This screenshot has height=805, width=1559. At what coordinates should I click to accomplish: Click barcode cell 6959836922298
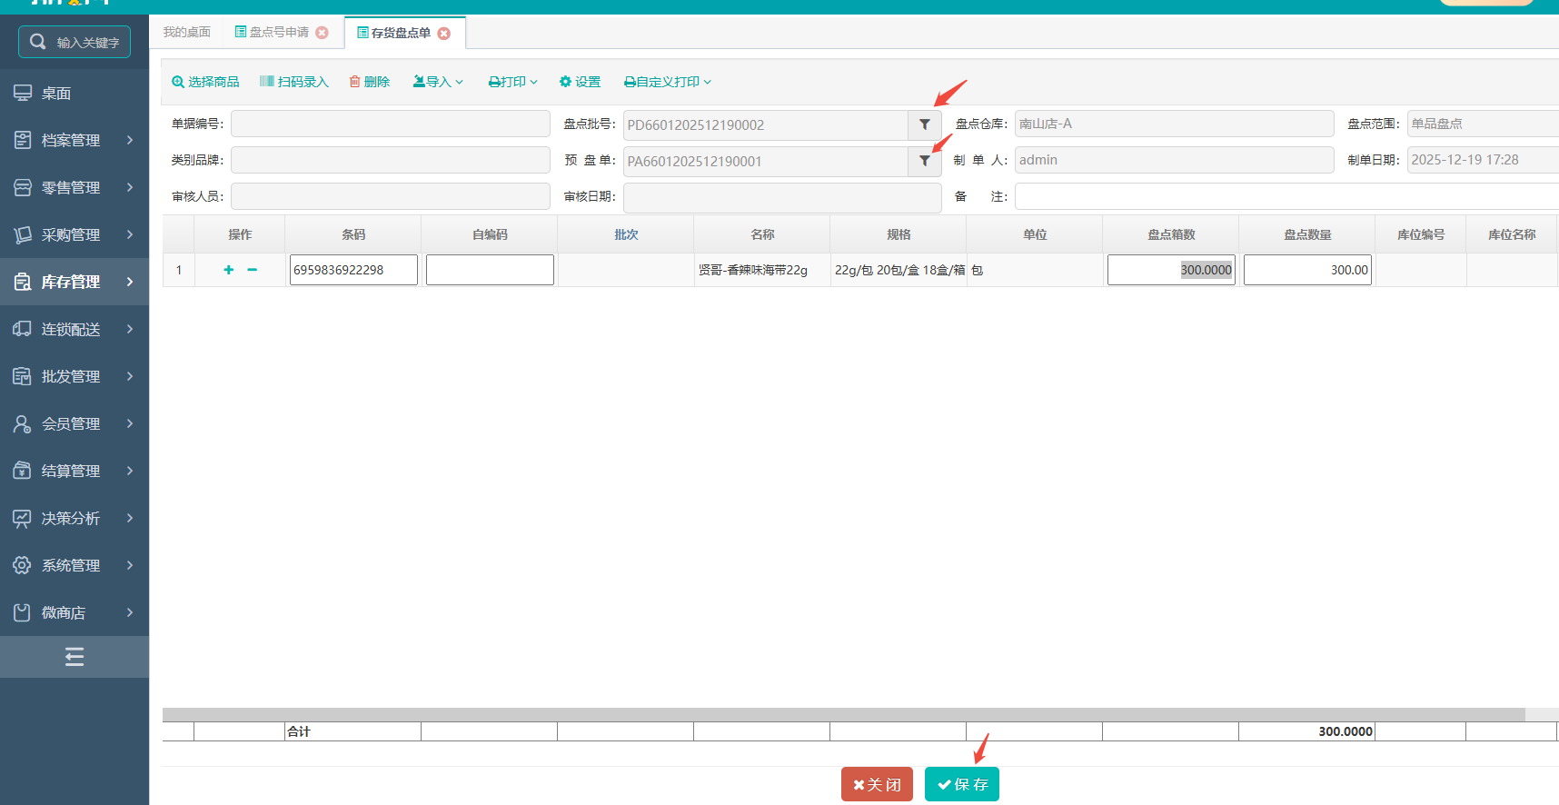pos(353,270)
